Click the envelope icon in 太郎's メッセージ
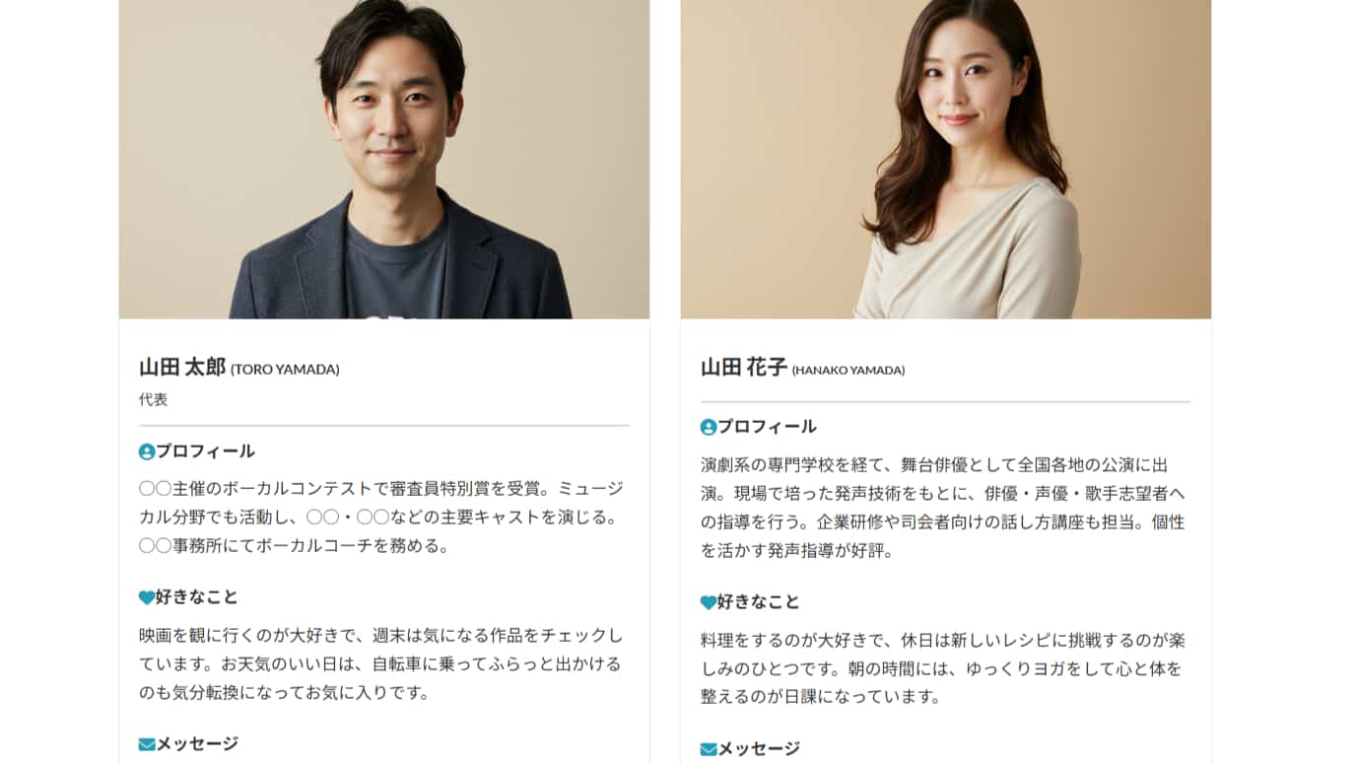The height and width of the screenshot is (764, 1357). tap(147, 744)
